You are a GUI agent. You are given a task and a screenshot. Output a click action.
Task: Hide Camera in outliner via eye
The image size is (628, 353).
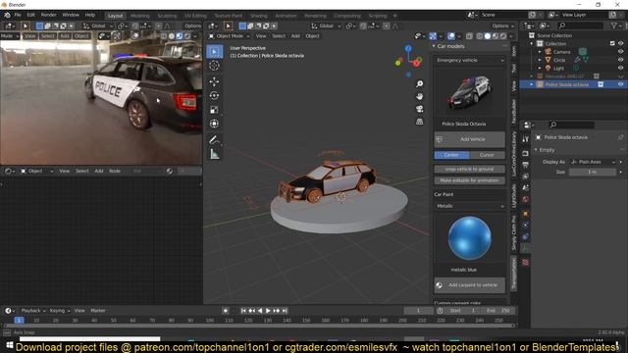pos(621,52)
